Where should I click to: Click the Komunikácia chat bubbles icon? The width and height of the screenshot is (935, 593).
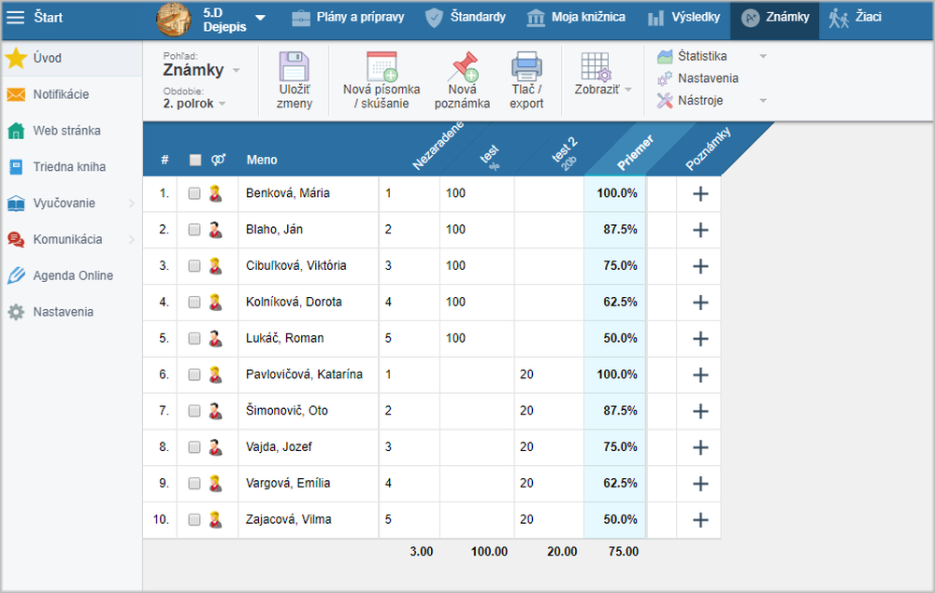coord(16,239)
